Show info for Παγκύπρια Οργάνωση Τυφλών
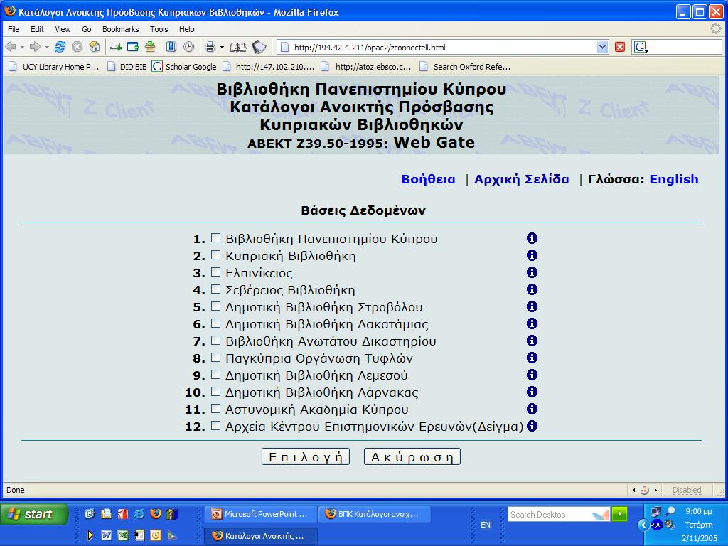The image size is (728, 546). point(532,358)
